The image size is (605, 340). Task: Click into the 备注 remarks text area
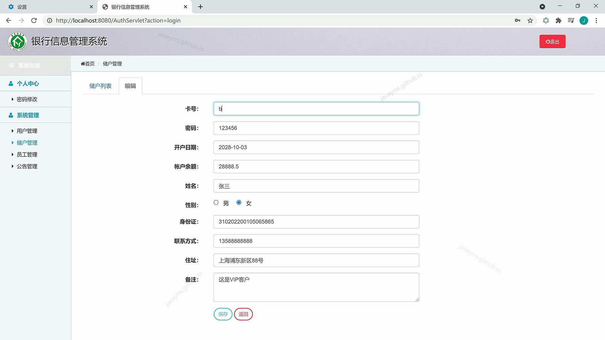tap(316, 287)
